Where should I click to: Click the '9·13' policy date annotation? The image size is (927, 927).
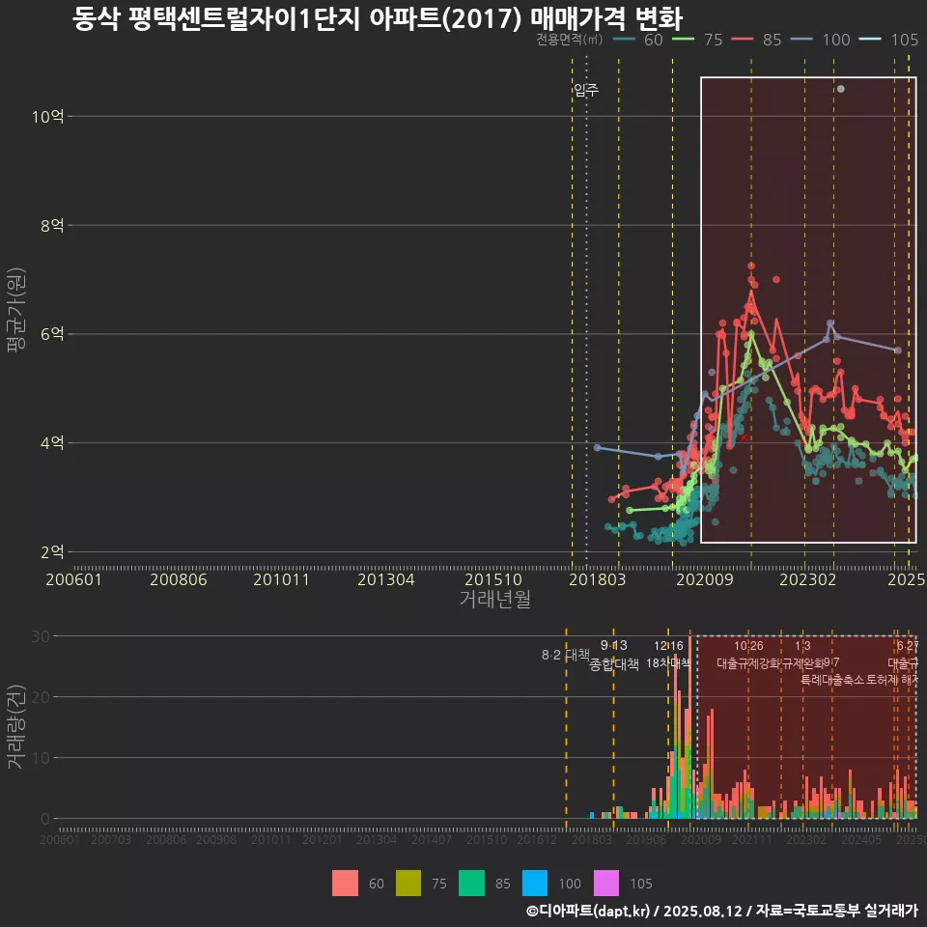point(614,646)
